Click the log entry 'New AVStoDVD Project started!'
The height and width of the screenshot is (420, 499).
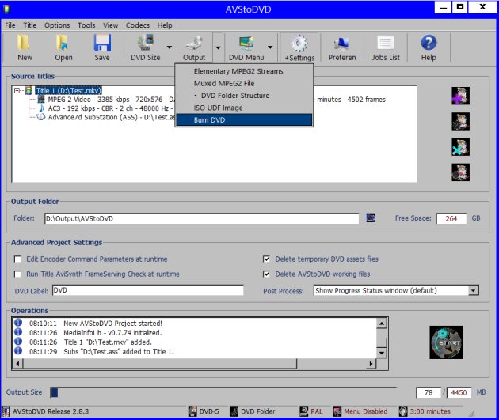point(112,324)
